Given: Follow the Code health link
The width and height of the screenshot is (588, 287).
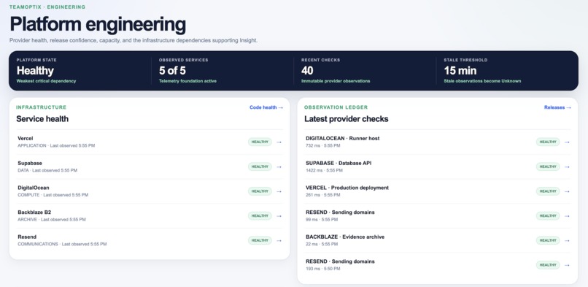Looking at the screenshot, I should (x=266, y=107).
